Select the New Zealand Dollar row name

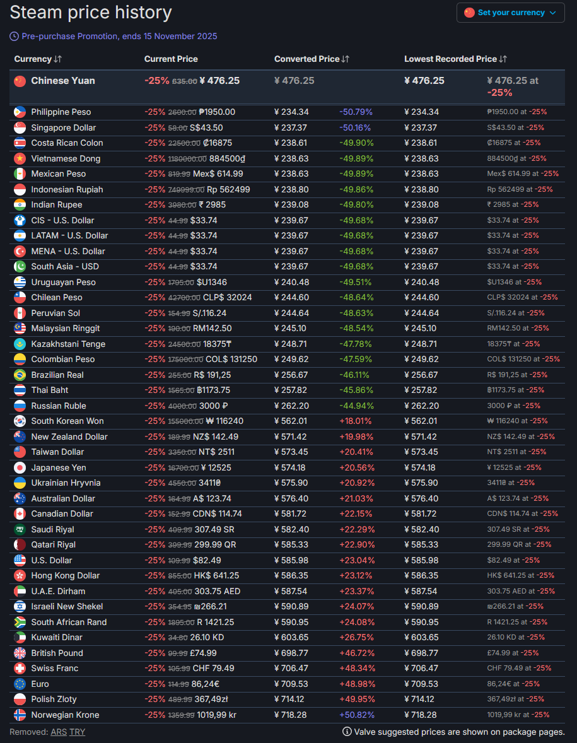[69, 436]
